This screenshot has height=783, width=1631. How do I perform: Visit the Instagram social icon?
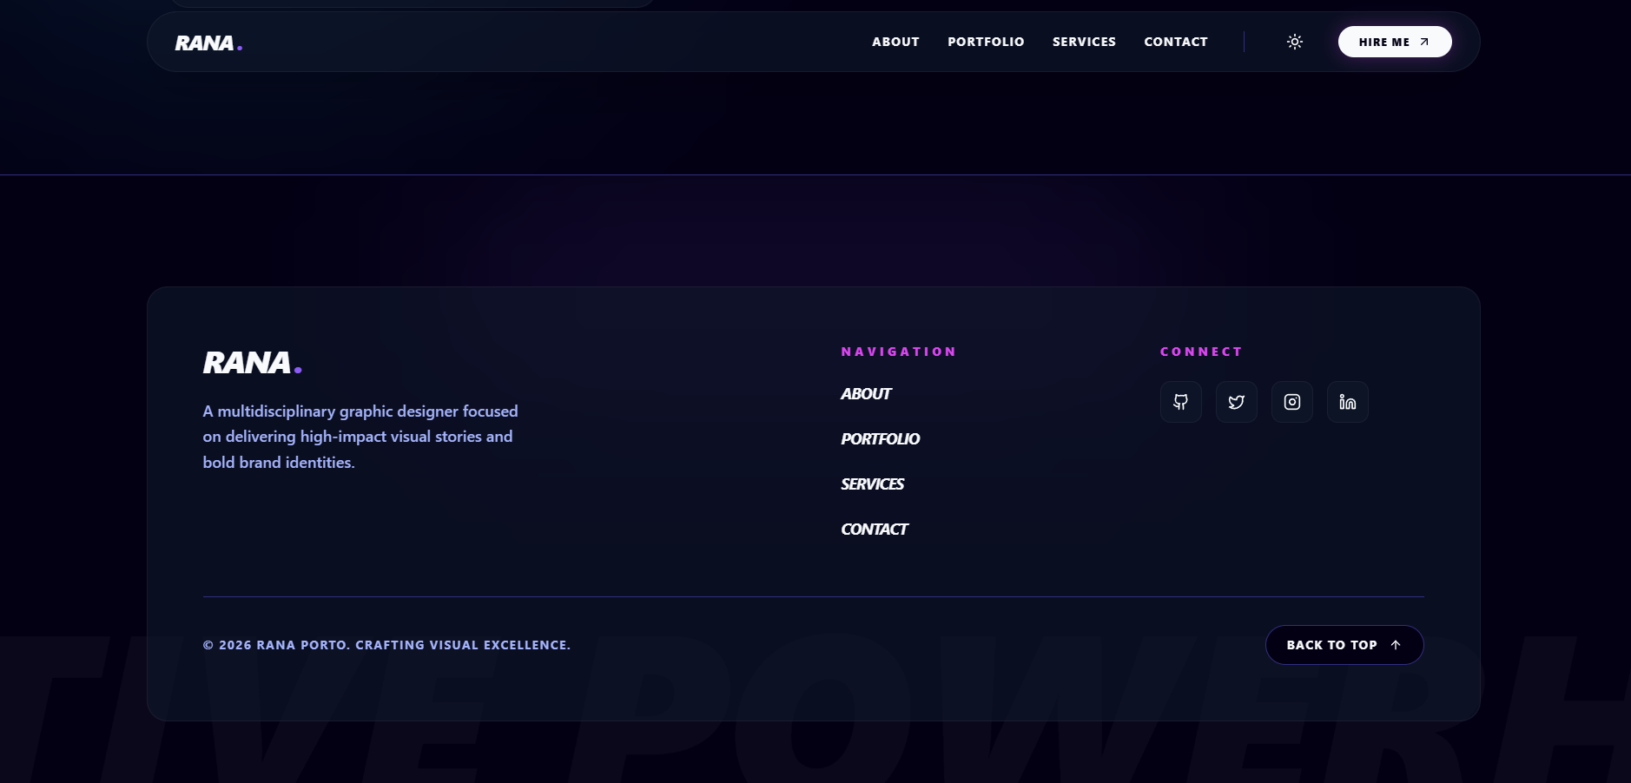point(1291,402)
